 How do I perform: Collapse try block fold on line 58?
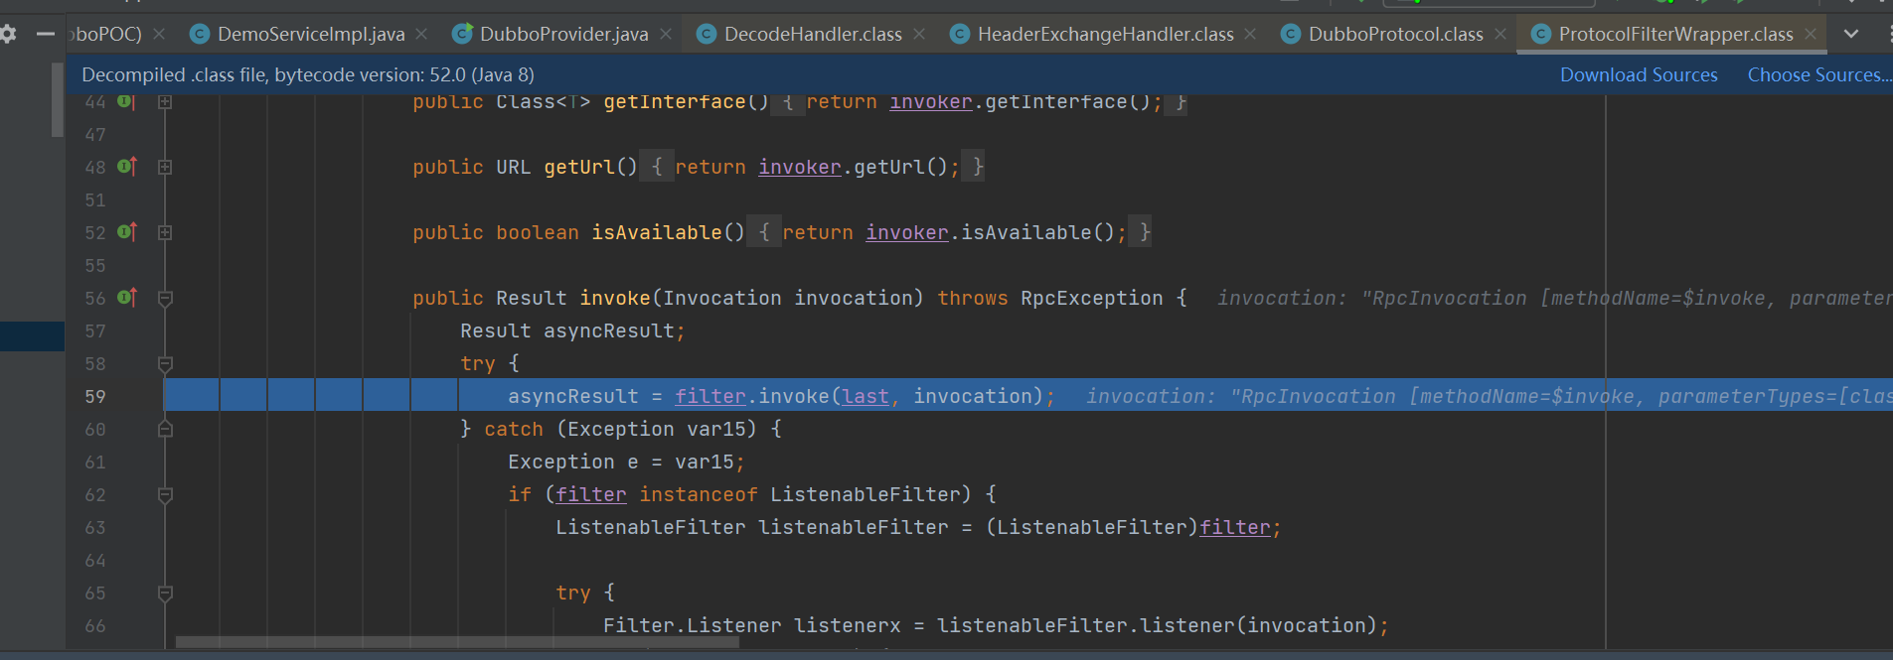(x=165, y=363)
